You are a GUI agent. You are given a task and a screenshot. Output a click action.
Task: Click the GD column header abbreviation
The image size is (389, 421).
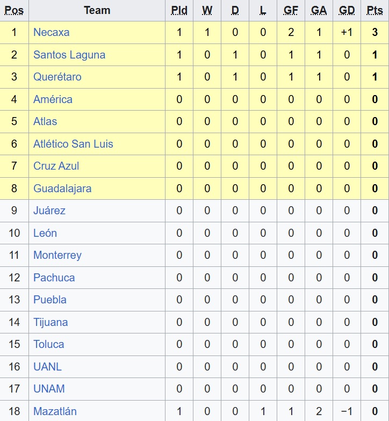coord(347,10)
